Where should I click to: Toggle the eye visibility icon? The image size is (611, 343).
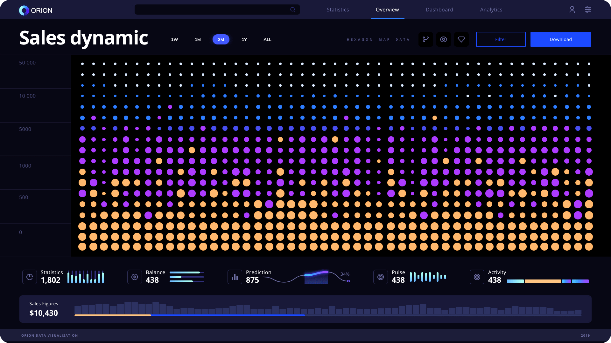(444, 39)
